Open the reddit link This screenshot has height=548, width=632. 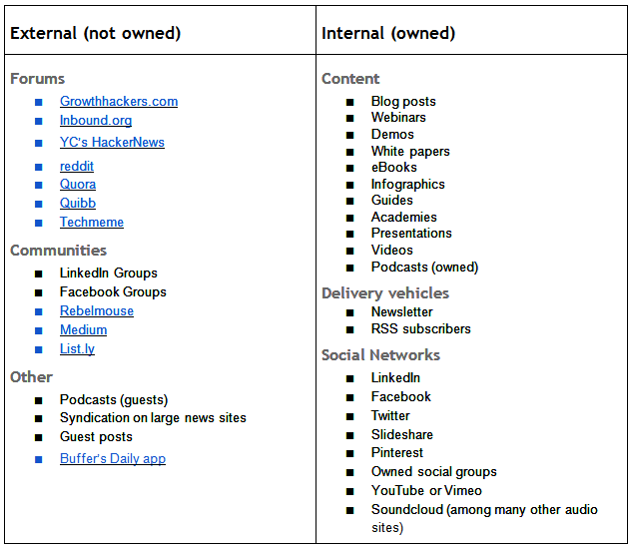click(x=77, y=166)
